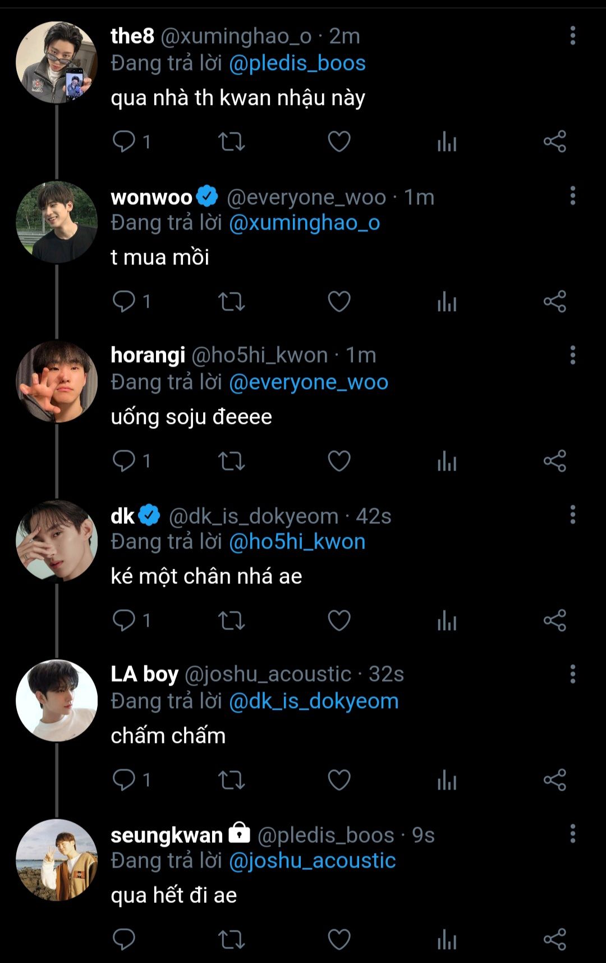Reply to seungkwan's "qua hết đi ae" tweet
Image resolution: width=606 pixels, height=963 pixels.
124,939
